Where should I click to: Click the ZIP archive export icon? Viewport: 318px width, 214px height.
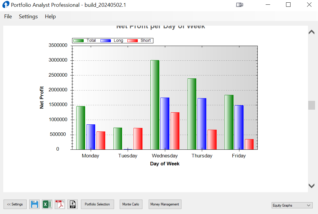pos(73,204)
